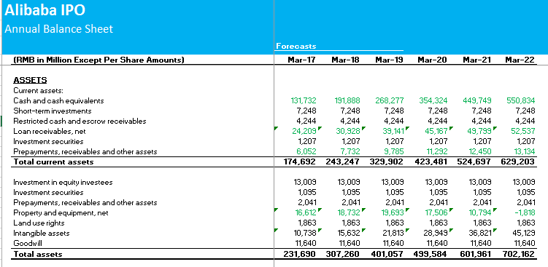Screen dimensions: 548x267
Task: Select the Alibaba IPO title cell
Action: pyautogui.click(x=45, y=10)
